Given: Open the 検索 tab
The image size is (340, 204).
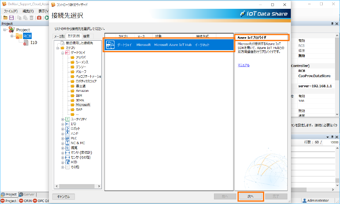Looking at the screenshot, I should pyautogui.click(x=86, y=36).
